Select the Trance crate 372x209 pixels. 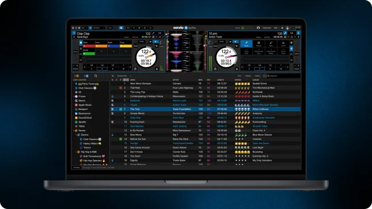click(85, 148)
